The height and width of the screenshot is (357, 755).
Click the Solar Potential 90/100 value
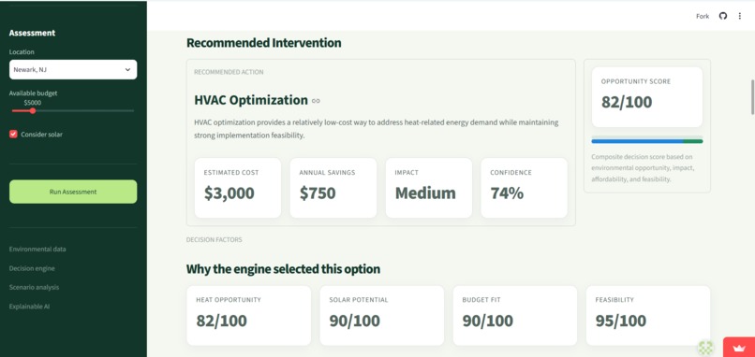coord(354,321)
